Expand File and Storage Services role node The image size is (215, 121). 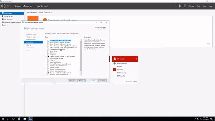click(x=46, y=57)
